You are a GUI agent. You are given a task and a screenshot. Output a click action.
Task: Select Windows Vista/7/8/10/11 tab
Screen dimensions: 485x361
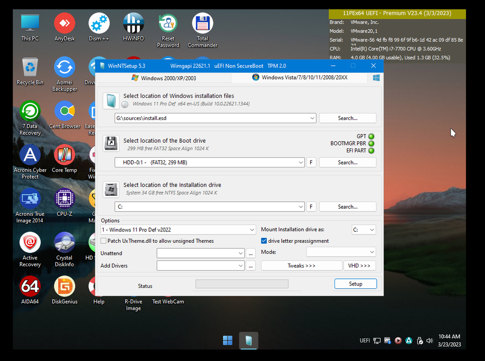coord(300,78)
